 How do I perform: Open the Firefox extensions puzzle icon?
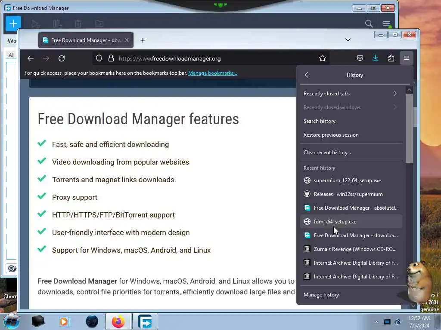point(391,58)
